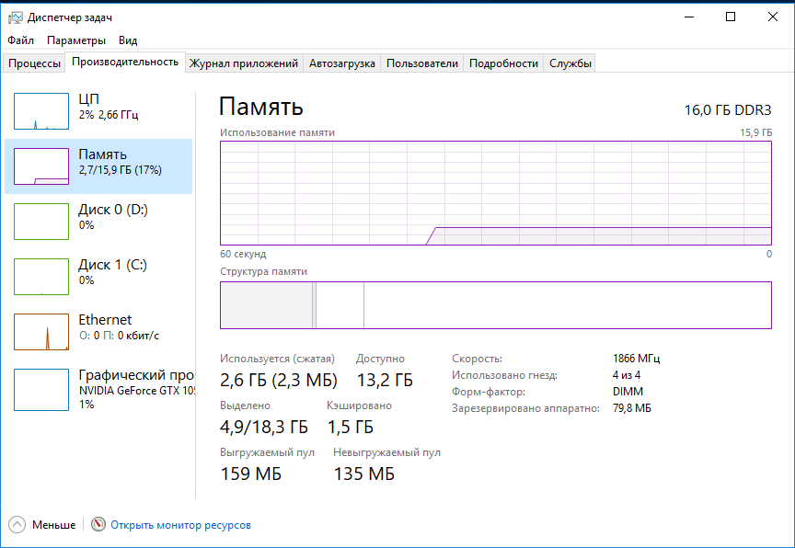Switch to the Журнал приложений tab
Screen dimensions: 795x548
coord(244,63)
